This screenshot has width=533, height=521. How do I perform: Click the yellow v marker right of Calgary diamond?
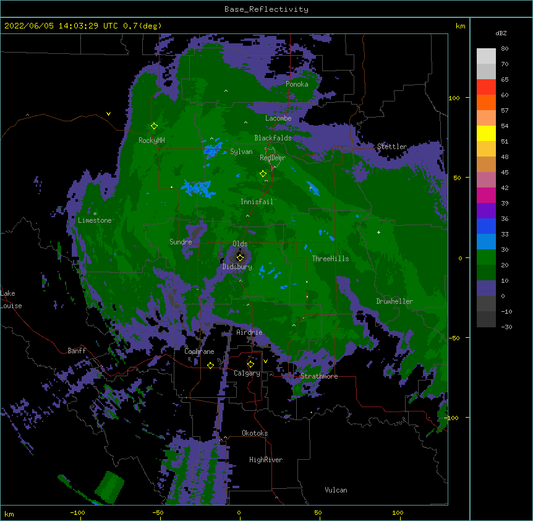pos(265,361)
